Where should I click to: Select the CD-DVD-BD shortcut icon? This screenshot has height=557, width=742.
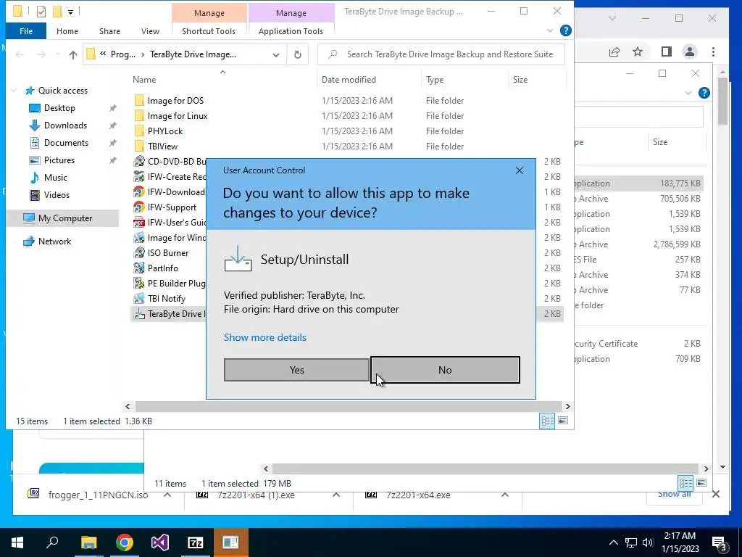pos(139,162)
